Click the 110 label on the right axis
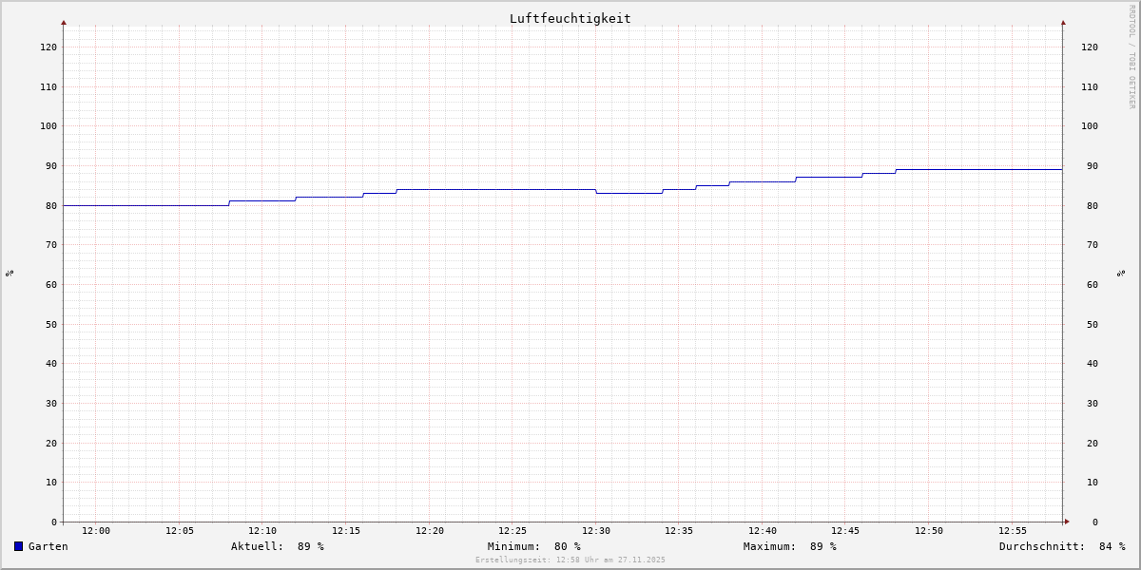Viewport: 1141px width, 570px height. pos(1090,86)
